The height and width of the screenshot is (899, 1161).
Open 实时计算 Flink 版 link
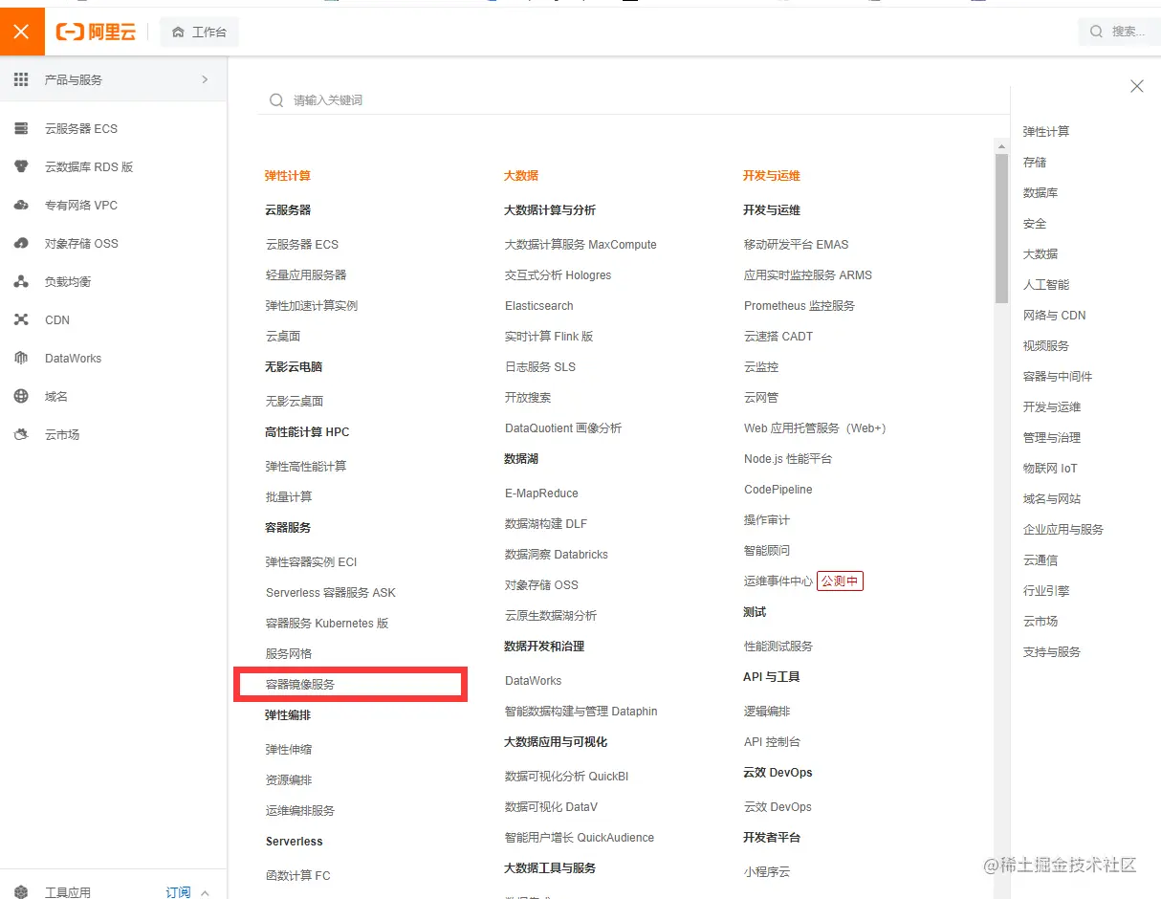[x=549, y=336]
